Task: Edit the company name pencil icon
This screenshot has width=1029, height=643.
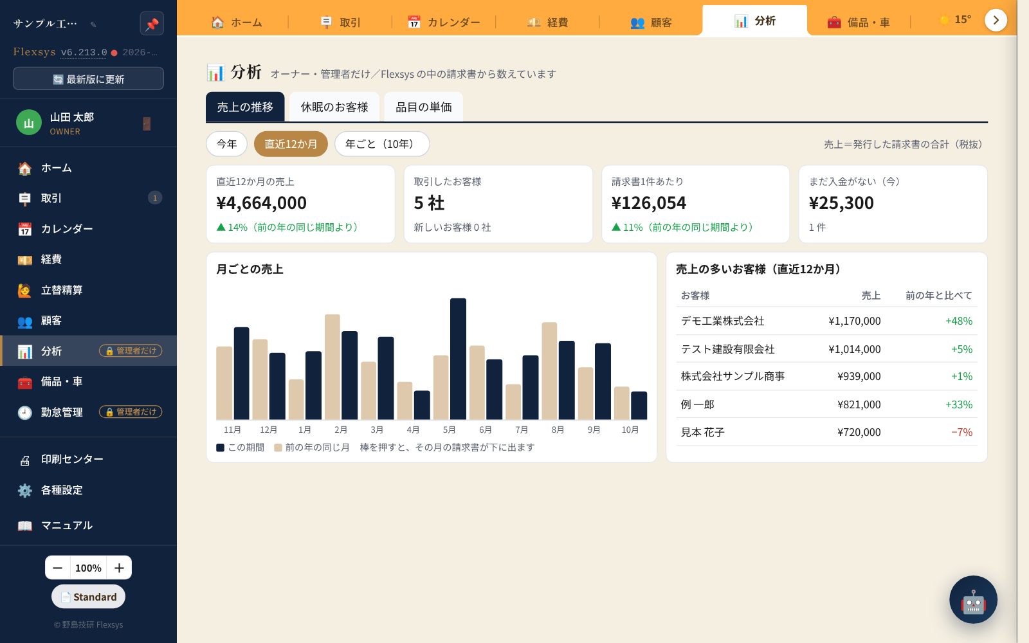Action: (93, 24)
